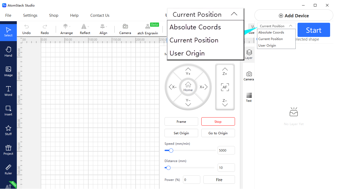Open the Help menu
Viewport: 338px width, 189px height.
click(74, 15)
